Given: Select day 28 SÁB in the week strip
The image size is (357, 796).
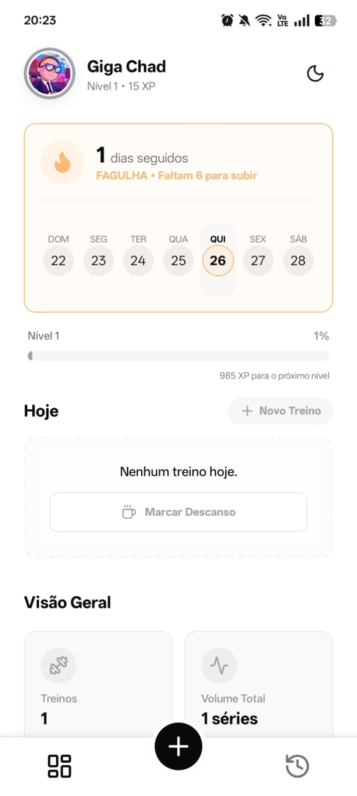Looking at the screenshot, I should [298, 260].
